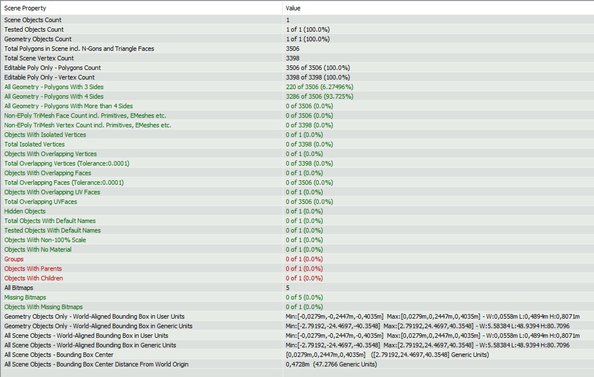The width and height of the screenshot is (594, 377).
Task: Select Geometry Objects Only Bounding Box Generic Units
Action: point(297,326)
